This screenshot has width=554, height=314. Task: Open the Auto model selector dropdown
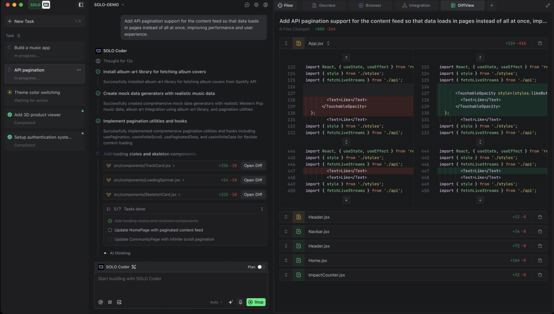[216, 302]
